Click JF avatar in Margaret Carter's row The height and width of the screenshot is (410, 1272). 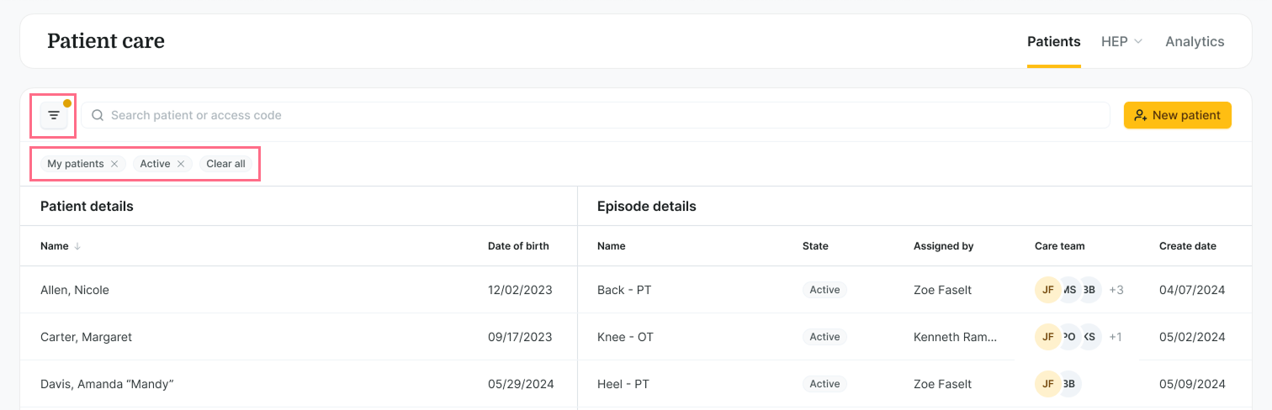tap(1047, 337)
